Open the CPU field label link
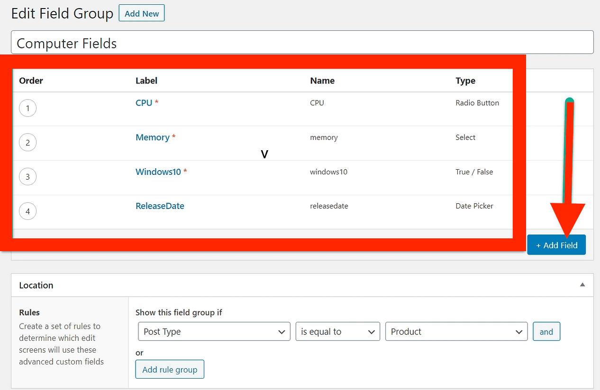Screen dimensions: 600x390 144,103
